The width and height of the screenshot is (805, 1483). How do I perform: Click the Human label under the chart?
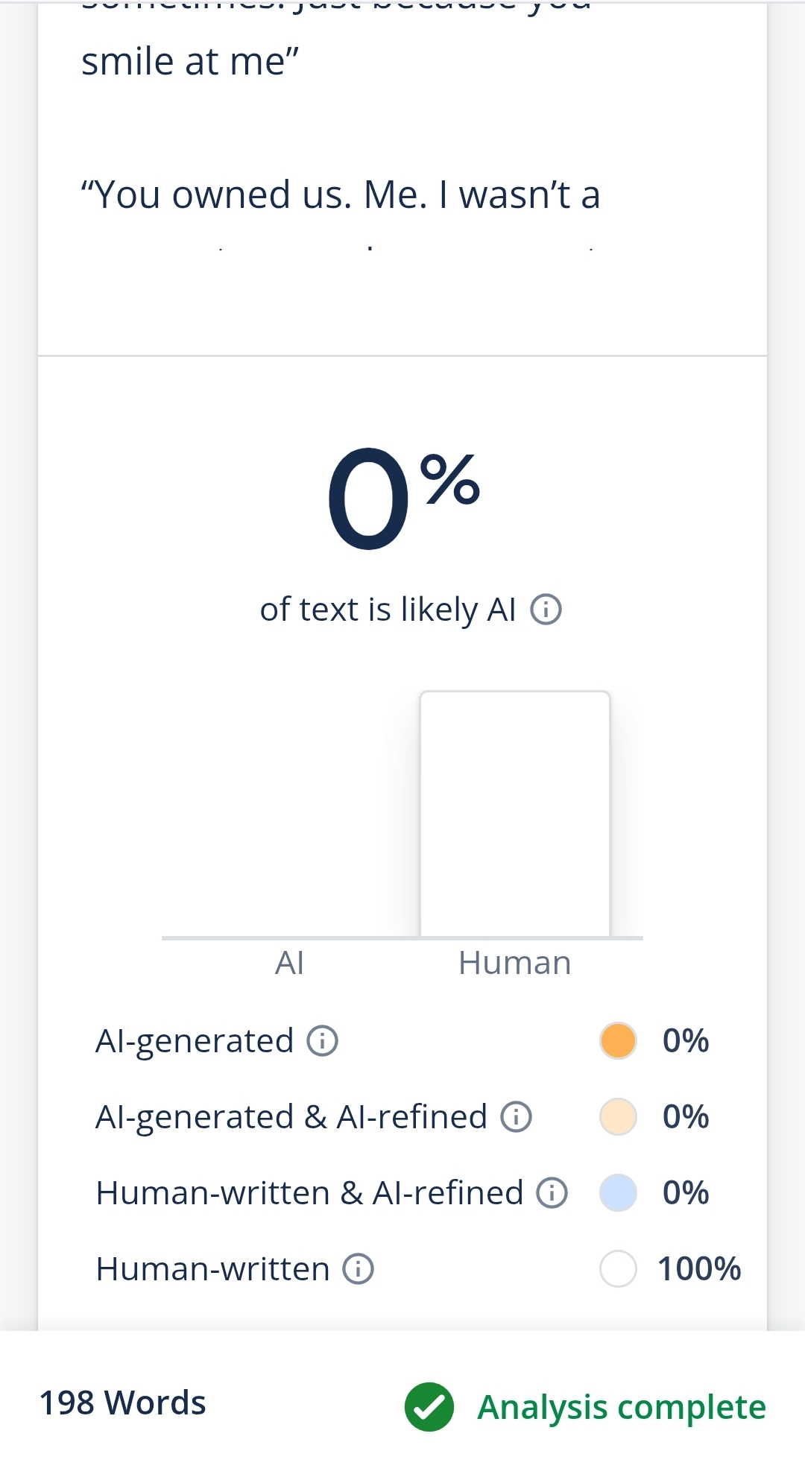point(514,963)
